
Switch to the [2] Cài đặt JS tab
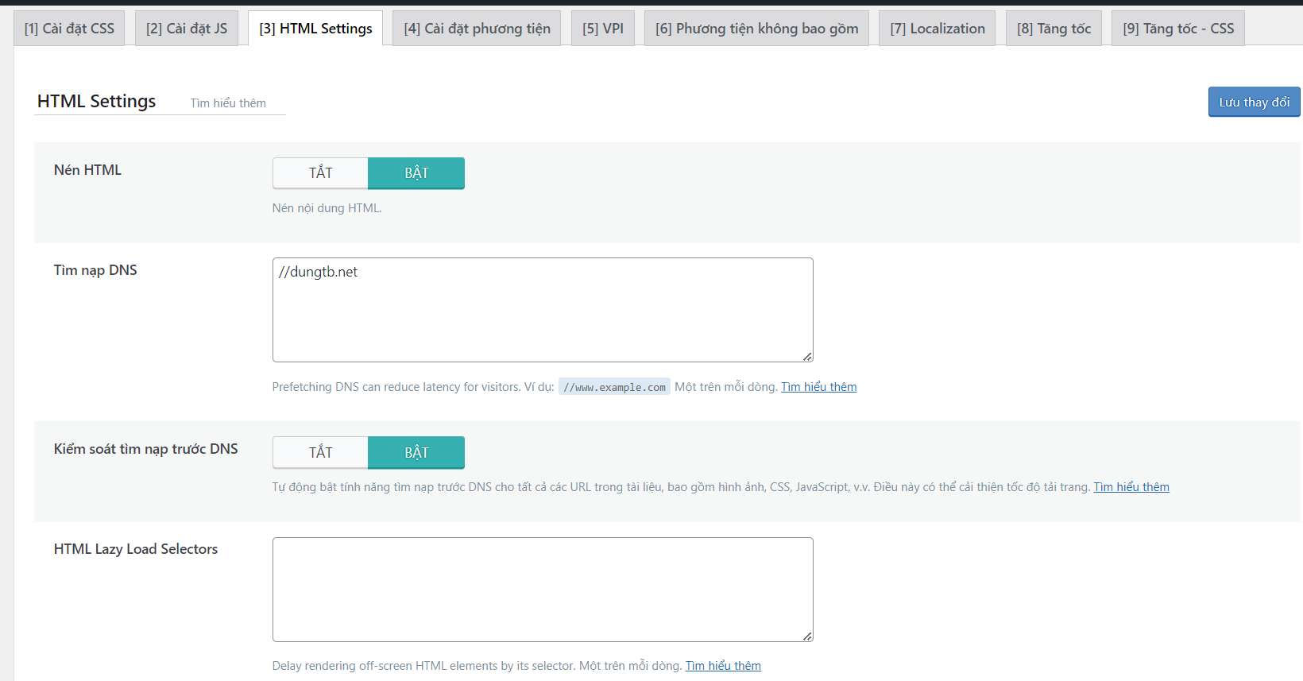pos(187,29)
